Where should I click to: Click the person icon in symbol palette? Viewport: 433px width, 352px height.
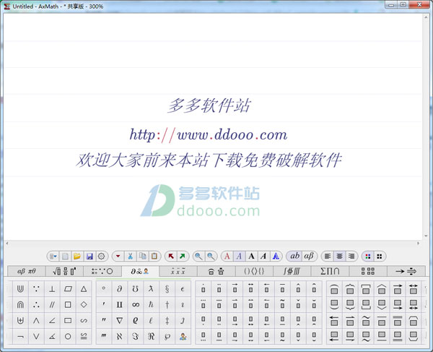(183, 336)
